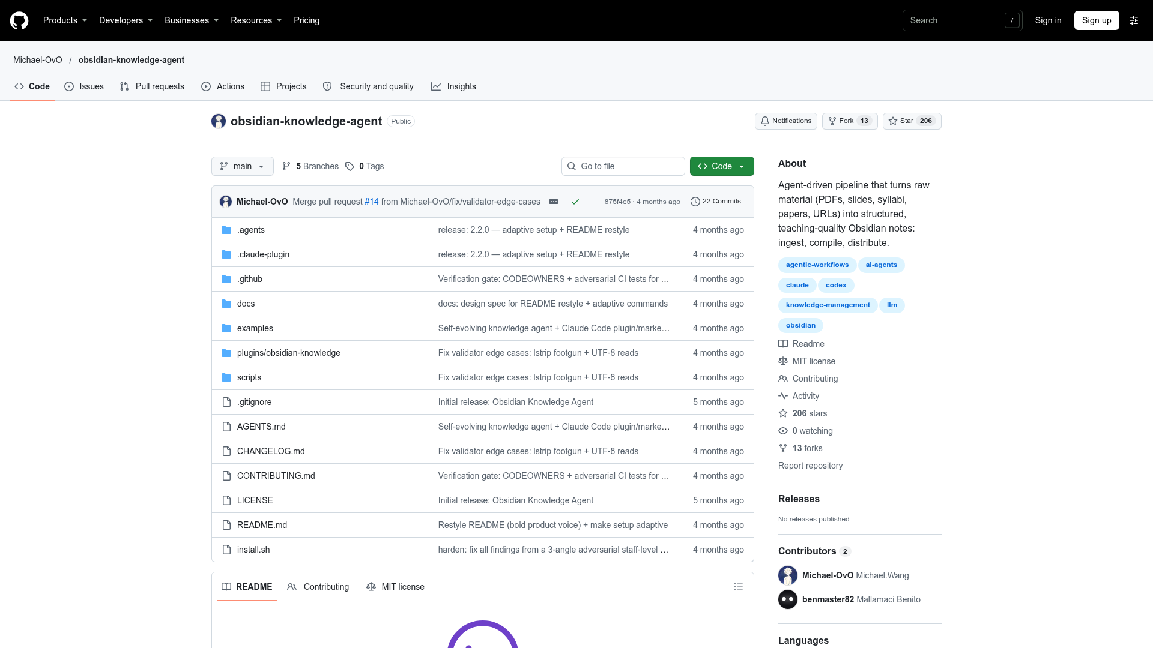Open the Actions tab

(223, 86)
